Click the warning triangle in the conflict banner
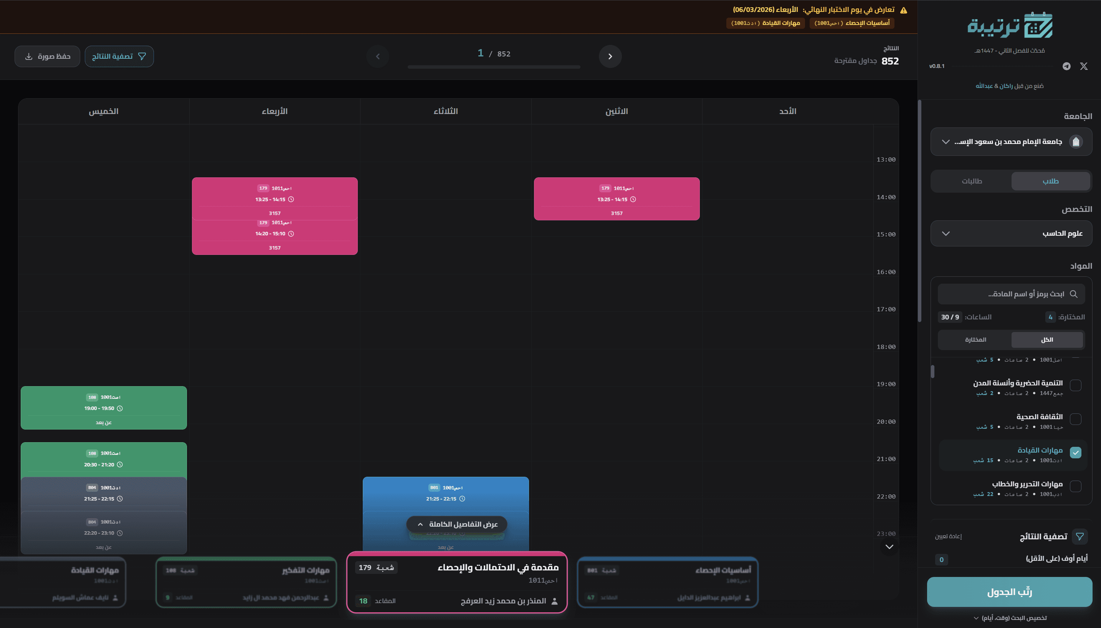1101x628 pixels. click(903, 10)
